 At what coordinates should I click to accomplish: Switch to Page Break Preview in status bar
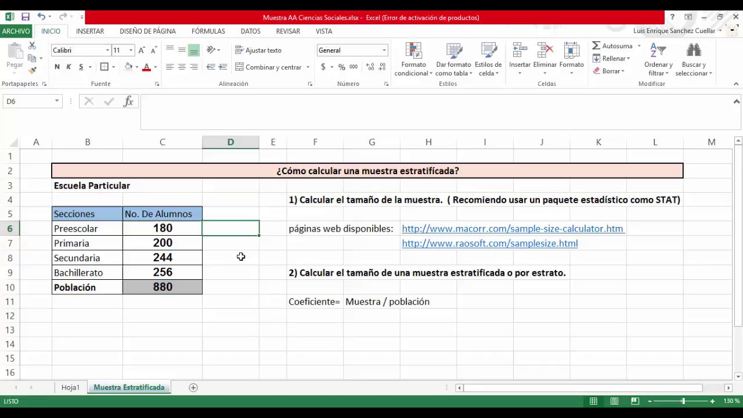pos(635,401)
